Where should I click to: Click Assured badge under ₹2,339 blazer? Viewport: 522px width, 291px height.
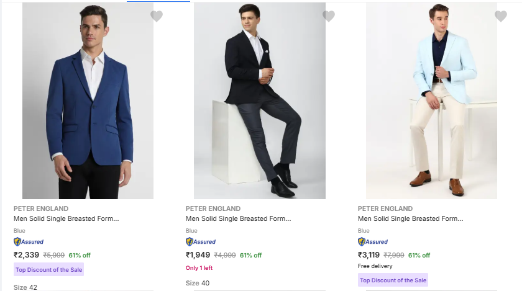(x=29, y=242)
